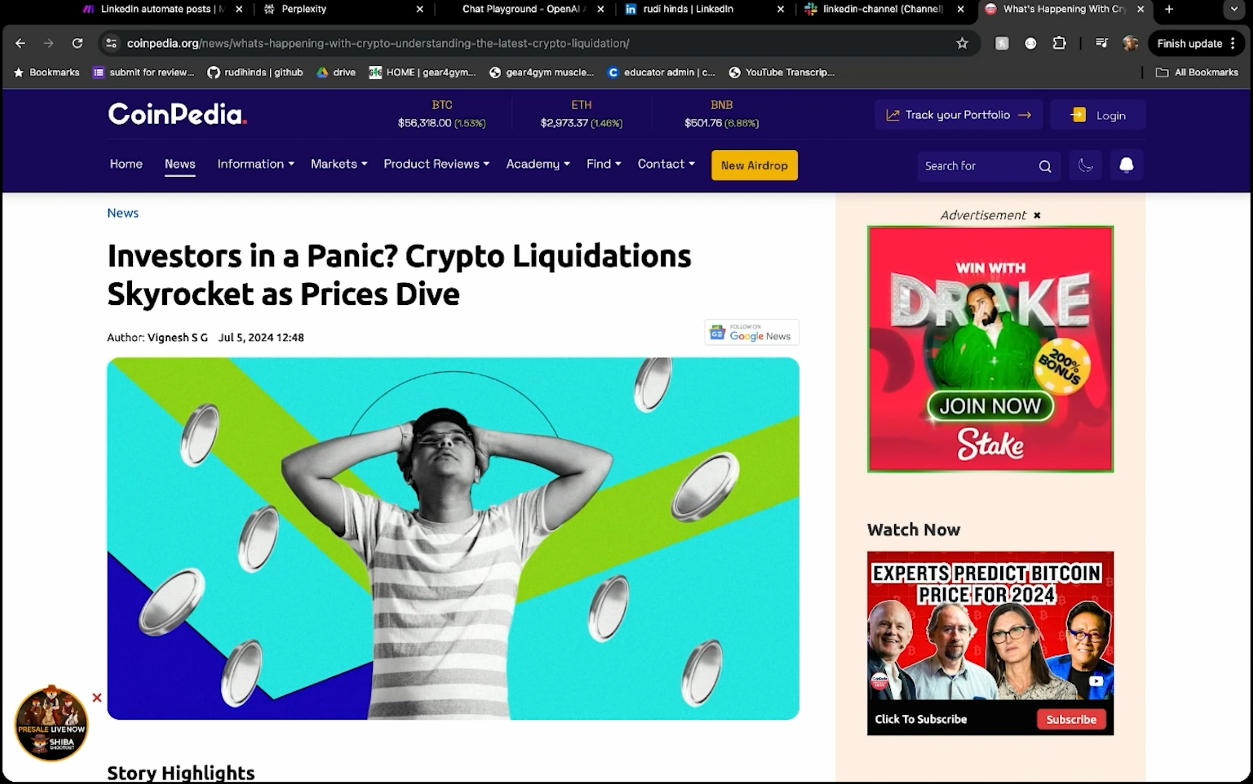Image resolution: width=1253 pixels, height=784 pixels.
Task: Open the media control icon in toolbar
Action: point(1101,43)
